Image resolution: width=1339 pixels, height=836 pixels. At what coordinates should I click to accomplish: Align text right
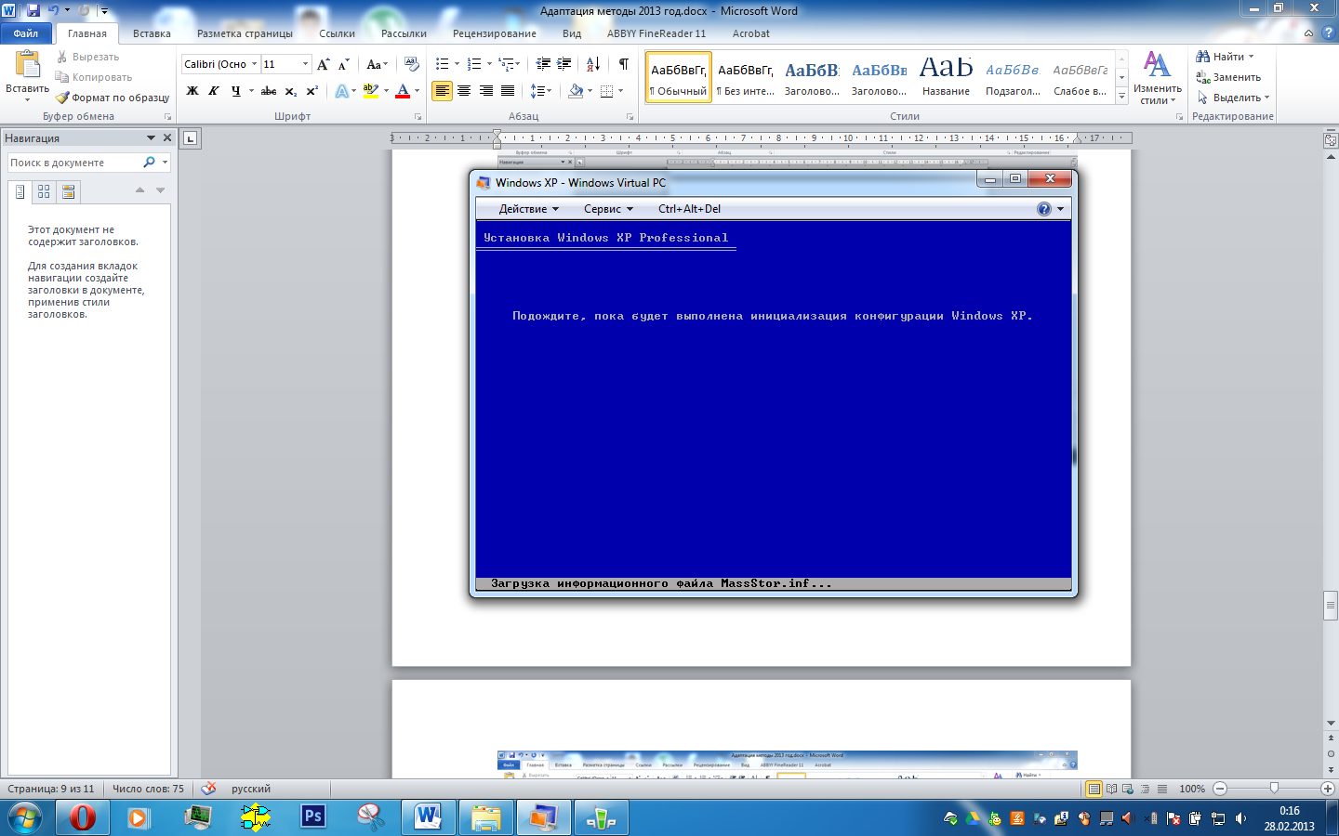point(486,91)
